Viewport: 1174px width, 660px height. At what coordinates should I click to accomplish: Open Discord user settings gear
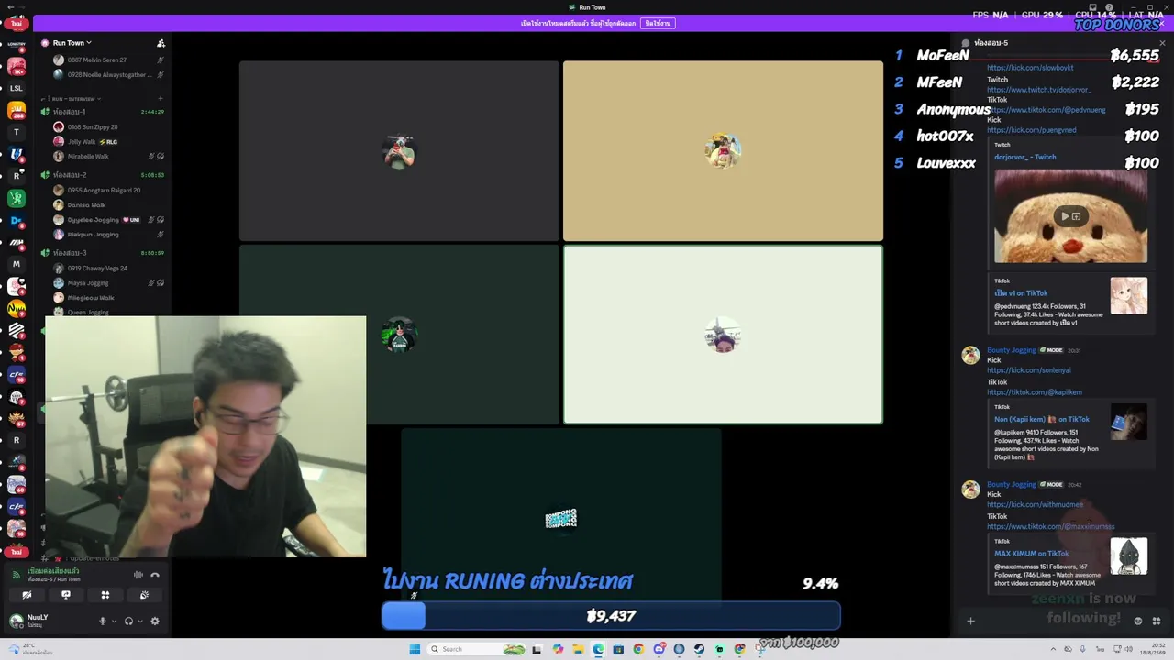tap(155, 621)
